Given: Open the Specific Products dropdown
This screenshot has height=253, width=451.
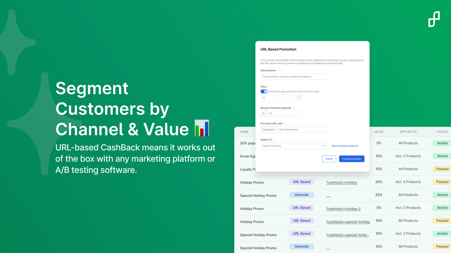Looking at the screenshot, I should tap(294, 145).
